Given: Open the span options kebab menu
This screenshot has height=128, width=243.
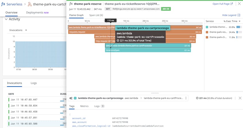Looking at the screenshot, I should tap(186, 98).
